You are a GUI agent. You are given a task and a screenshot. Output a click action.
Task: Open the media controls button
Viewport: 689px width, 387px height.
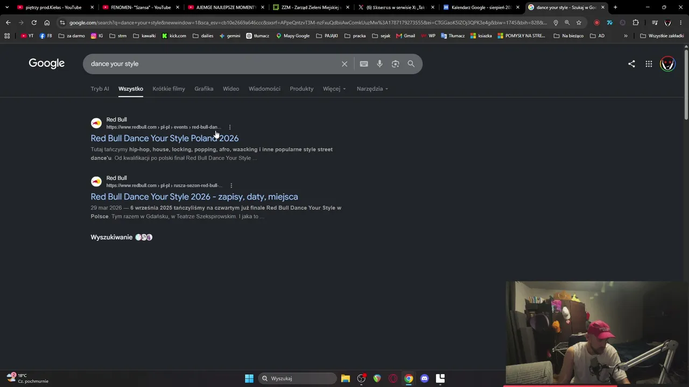coord(655,23)
